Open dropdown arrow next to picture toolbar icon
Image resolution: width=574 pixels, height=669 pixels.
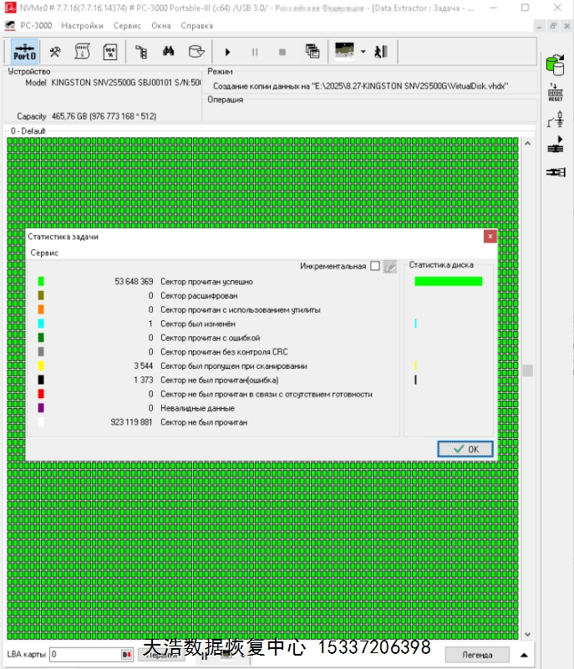click(363, 52)
